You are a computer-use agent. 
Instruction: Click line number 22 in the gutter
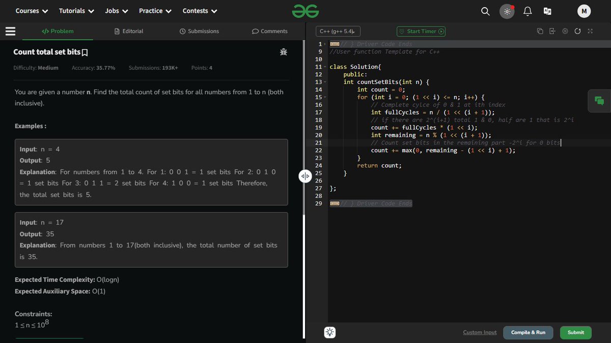click(319, 150)
